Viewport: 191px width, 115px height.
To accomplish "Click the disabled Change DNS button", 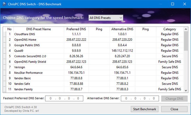I will tap(174, 99).
